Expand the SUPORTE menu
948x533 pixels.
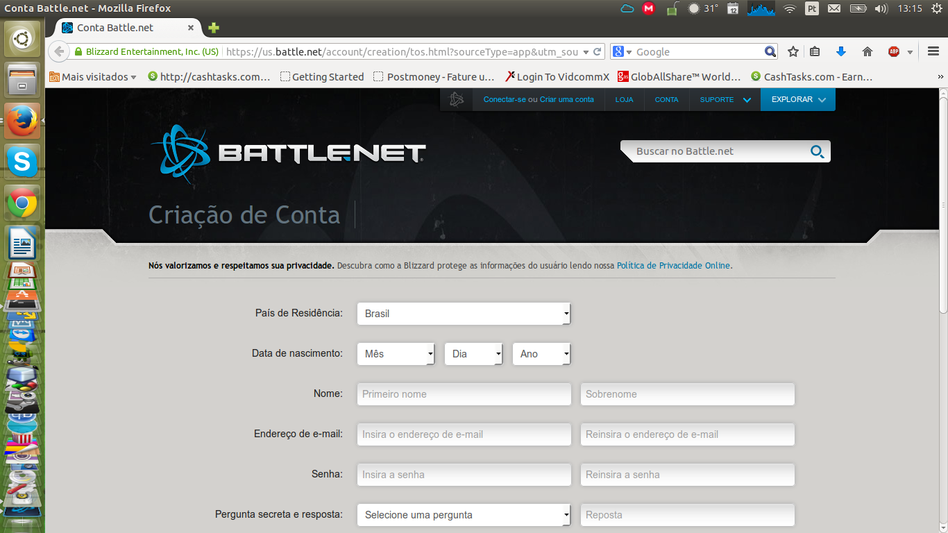(x=725, y=99)
